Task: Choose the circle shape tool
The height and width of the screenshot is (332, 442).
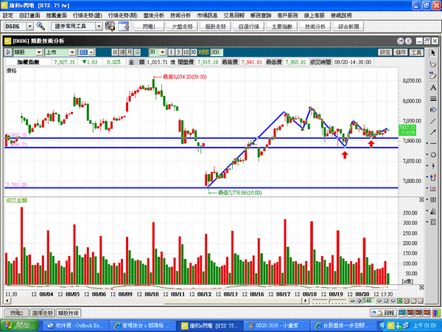Action: pos(433,155)
